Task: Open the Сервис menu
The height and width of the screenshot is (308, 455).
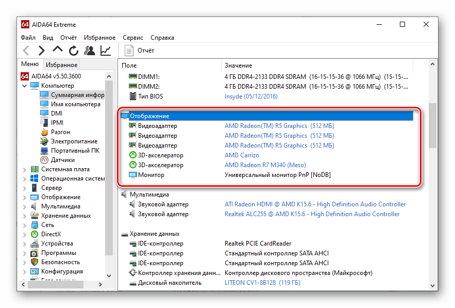Action: pyautogui.click(x=133, y=38)
